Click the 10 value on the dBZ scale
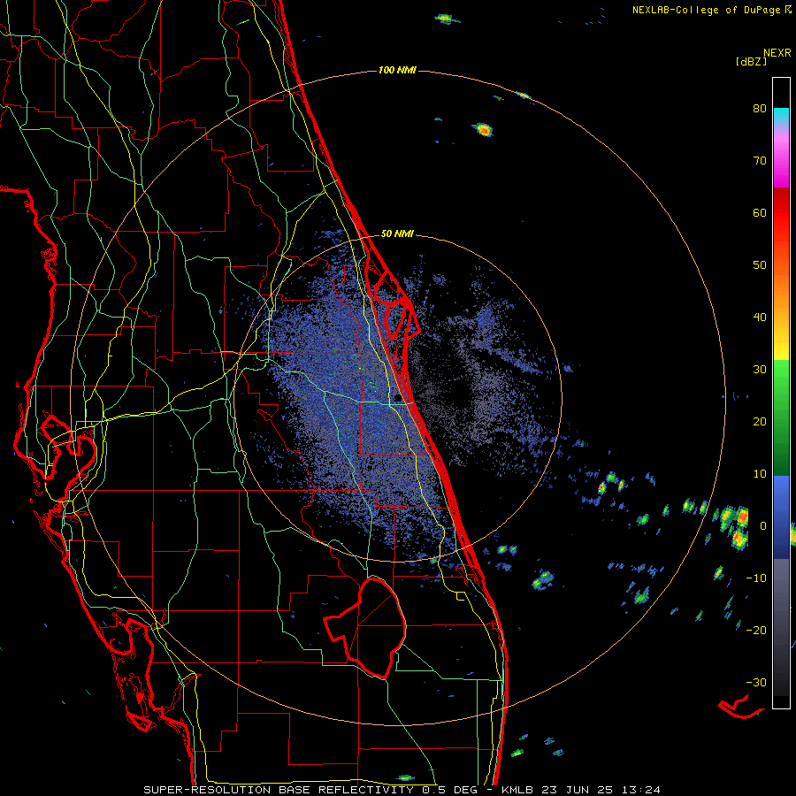This screenshot has height=796, width=796. [760, 474]
